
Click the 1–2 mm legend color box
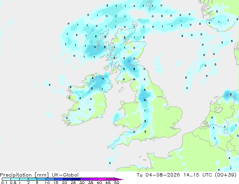point(24,179)
